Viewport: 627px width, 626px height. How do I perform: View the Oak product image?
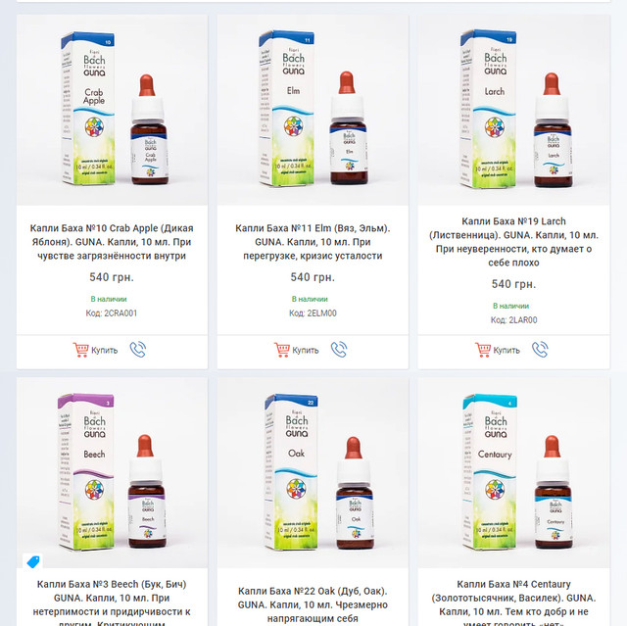[313, 472]
